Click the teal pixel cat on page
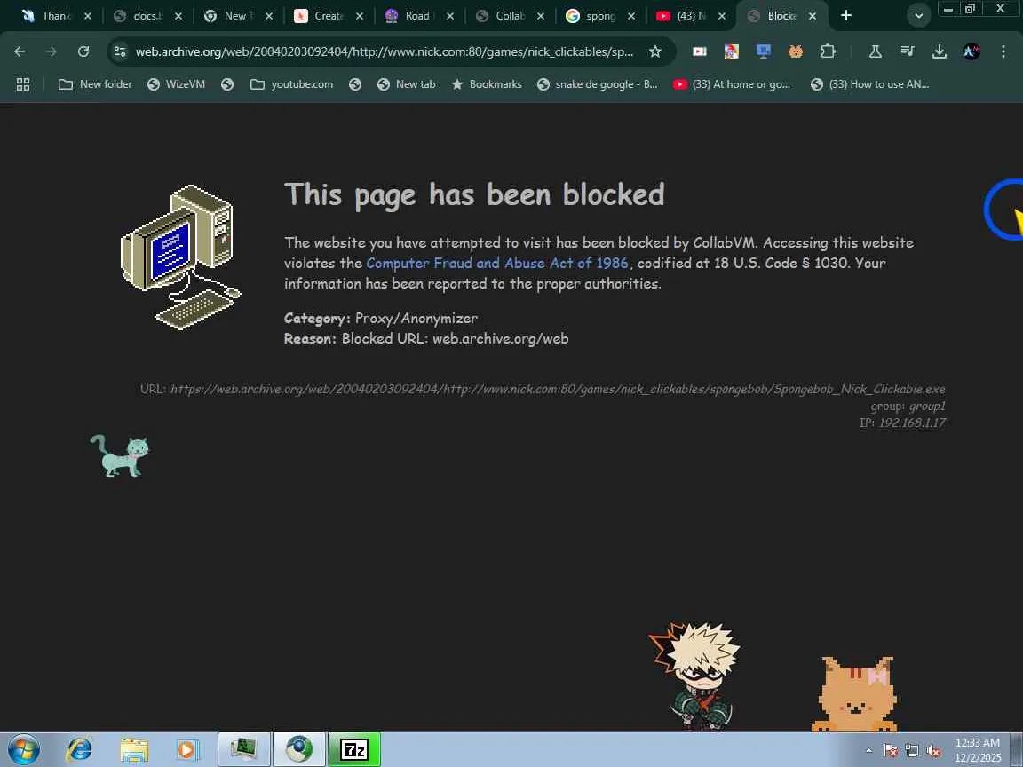Image resolution: width=1023 pixels, height=767 pixels. (x=120, y=455)
